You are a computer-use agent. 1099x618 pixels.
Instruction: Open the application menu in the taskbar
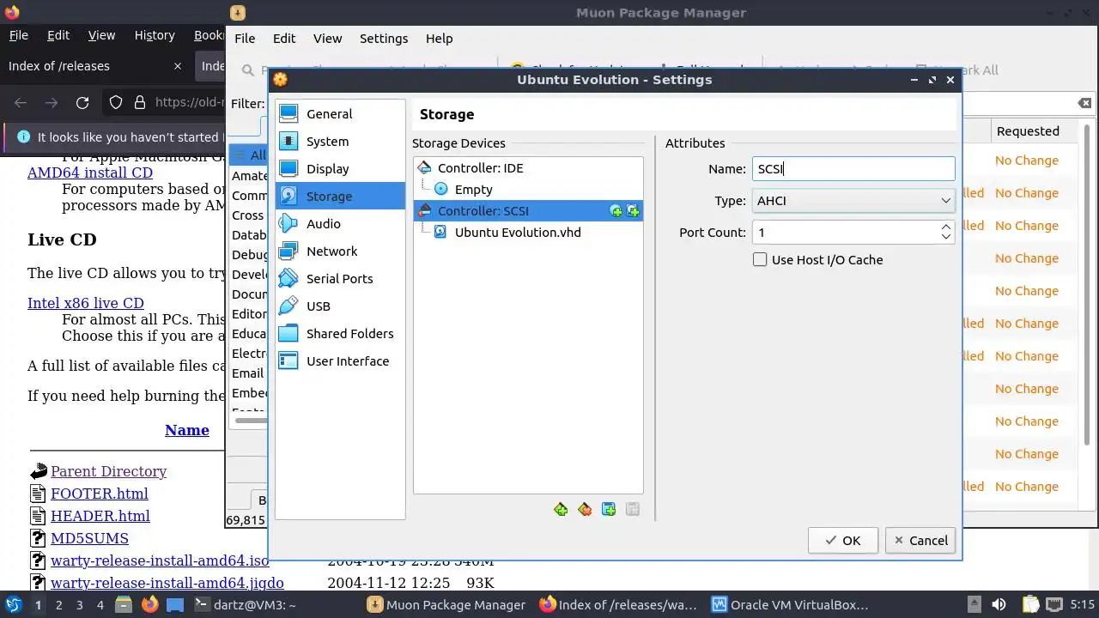(14, 604)
